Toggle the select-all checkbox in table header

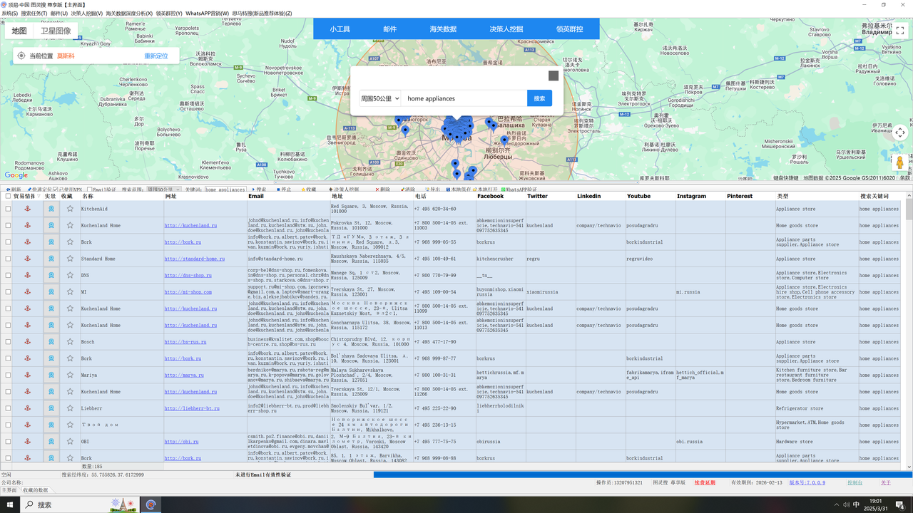point(8,196)
